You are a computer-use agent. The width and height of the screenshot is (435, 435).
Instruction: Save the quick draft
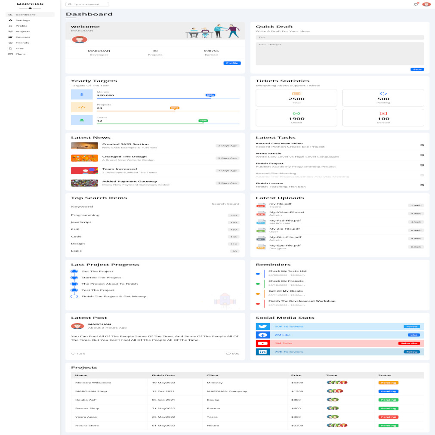[417, 69]
